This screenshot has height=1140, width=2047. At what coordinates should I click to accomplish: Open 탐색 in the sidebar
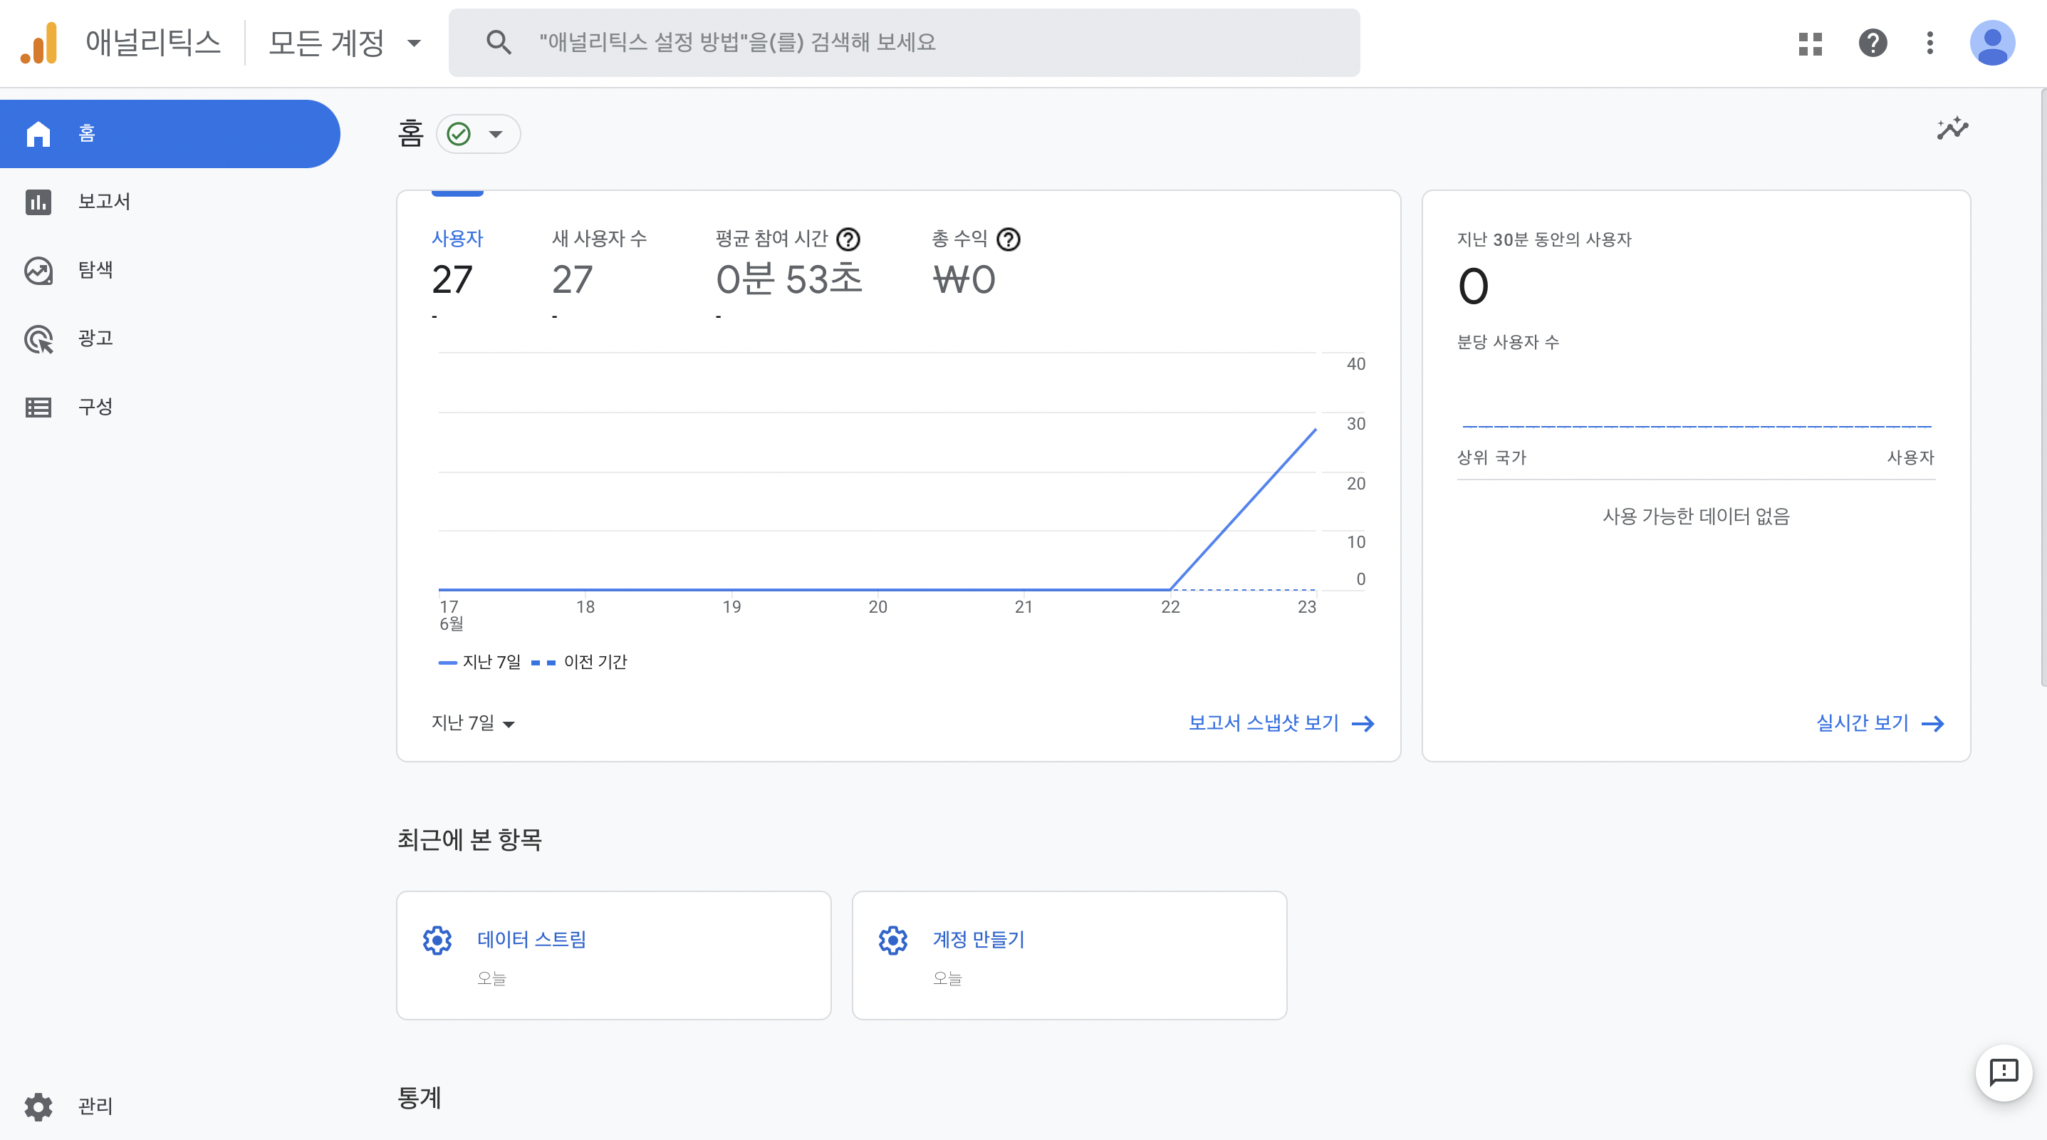point(95,270)
